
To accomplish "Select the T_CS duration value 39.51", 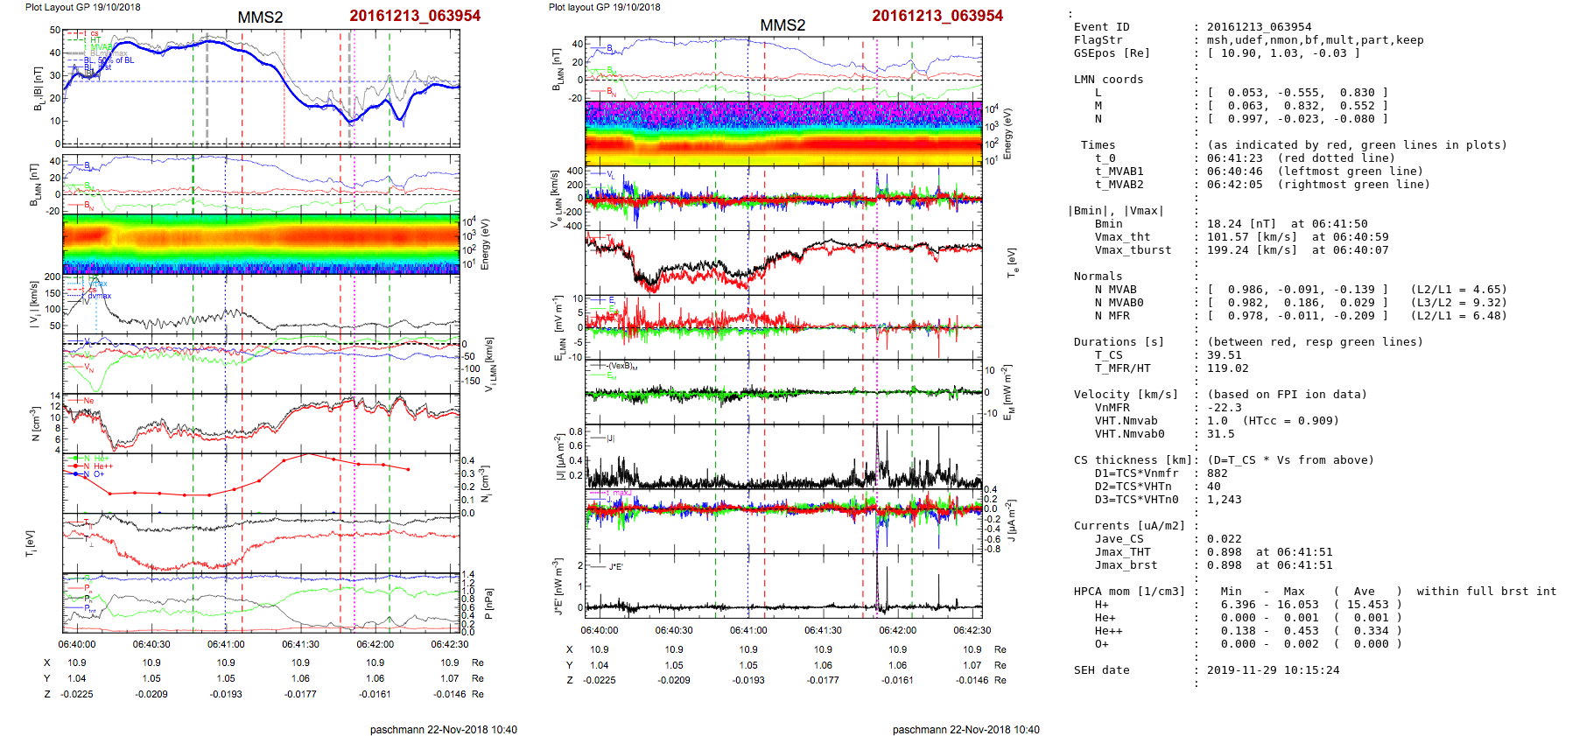I will (x=1224, y=355).
